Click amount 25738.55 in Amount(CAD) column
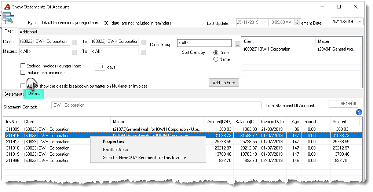373x192 pixels. click(223, 142)
